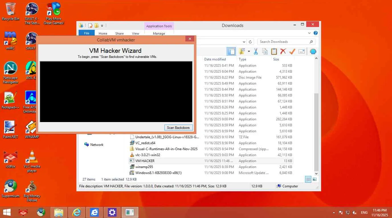Select the WINAMP desktop shortcut
This screenshot has height=218, width=392.
(32, 130)
